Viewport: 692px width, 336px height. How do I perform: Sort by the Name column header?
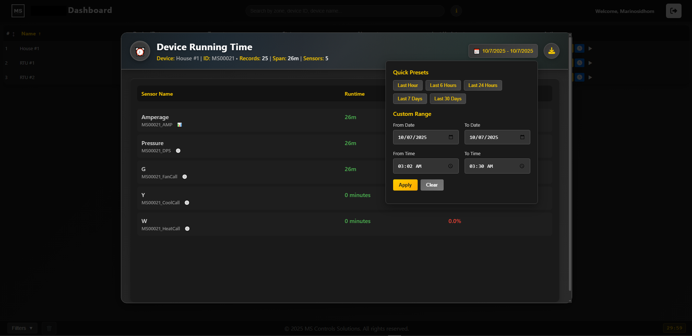(x=31, y=34)
